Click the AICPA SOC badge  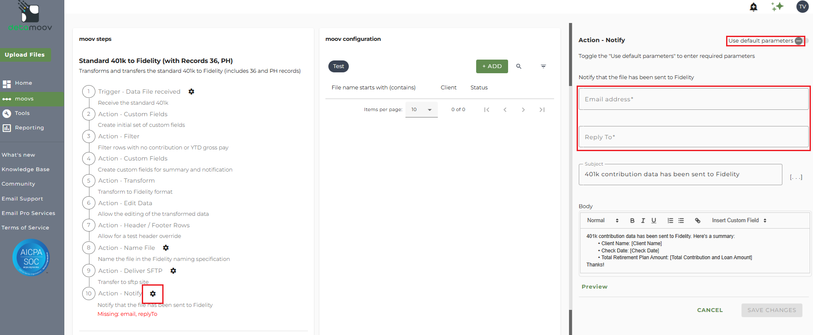[31, 258]
